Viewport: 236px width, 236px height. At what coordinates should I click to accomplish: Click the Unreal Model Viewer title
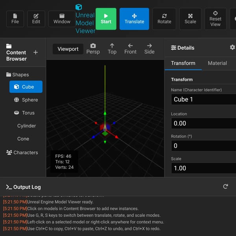click(x=85, y=23)
